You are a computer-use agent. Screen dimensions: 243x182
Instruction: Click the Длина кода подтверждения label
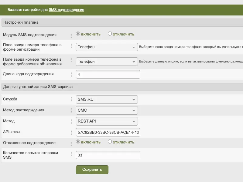pos(28,74)
